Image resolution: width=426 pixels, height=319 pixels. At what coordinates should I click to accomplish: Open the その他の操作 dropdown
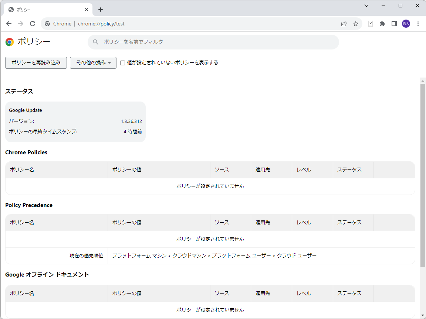click(93, 63)
